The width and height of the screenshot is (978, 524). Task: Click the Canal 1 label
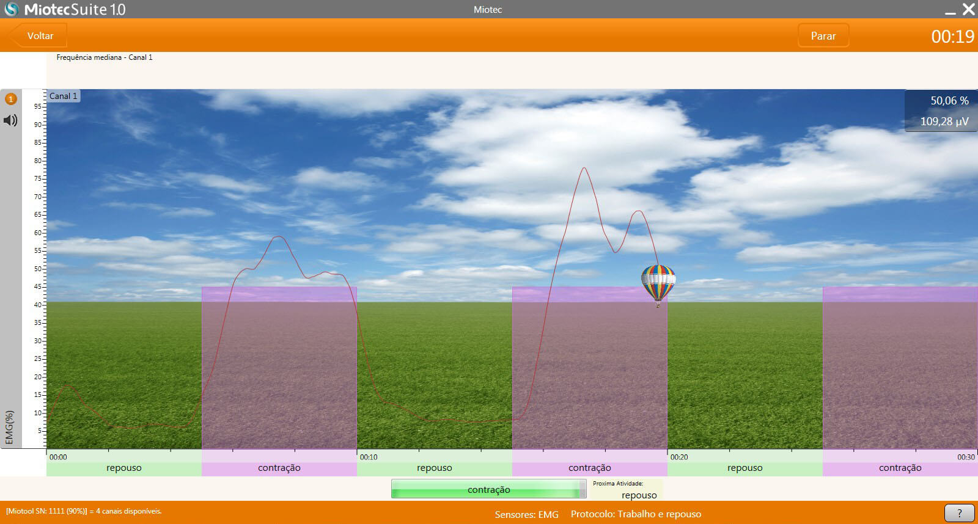pos(63,96)
